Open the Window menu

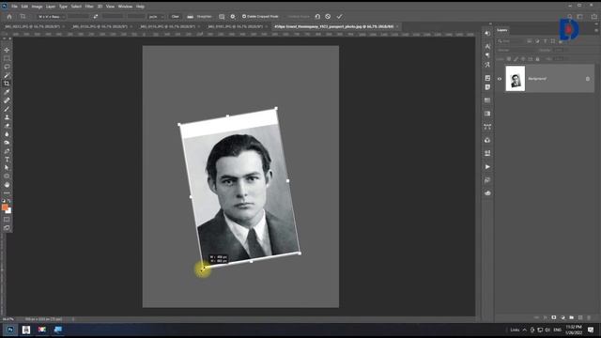[x=125, y=7]
